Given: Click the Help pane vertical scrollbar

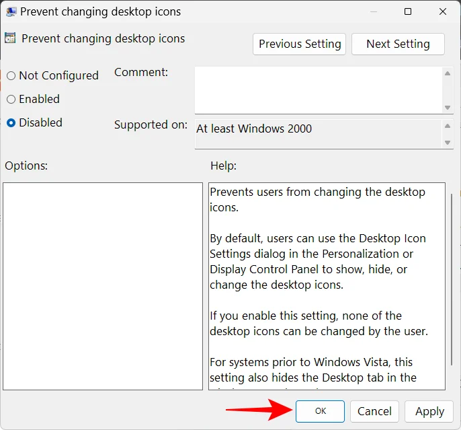Looking at the screenshot, I should click(x=452, y=280).
